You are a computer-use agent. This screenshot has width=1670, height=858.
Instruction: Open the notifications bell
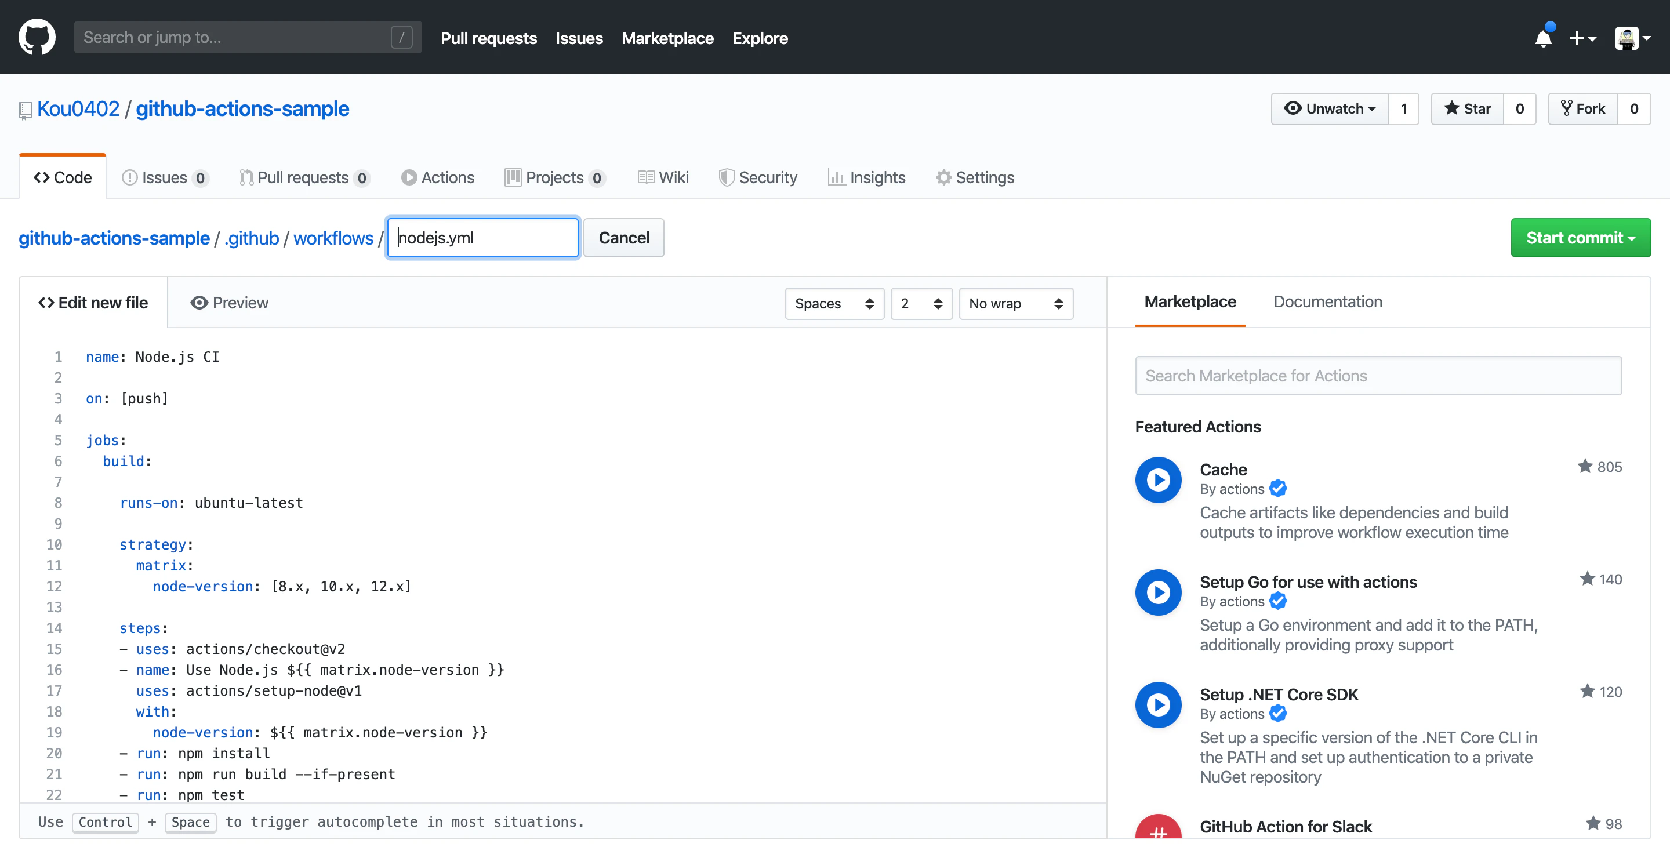point(1544,38)
